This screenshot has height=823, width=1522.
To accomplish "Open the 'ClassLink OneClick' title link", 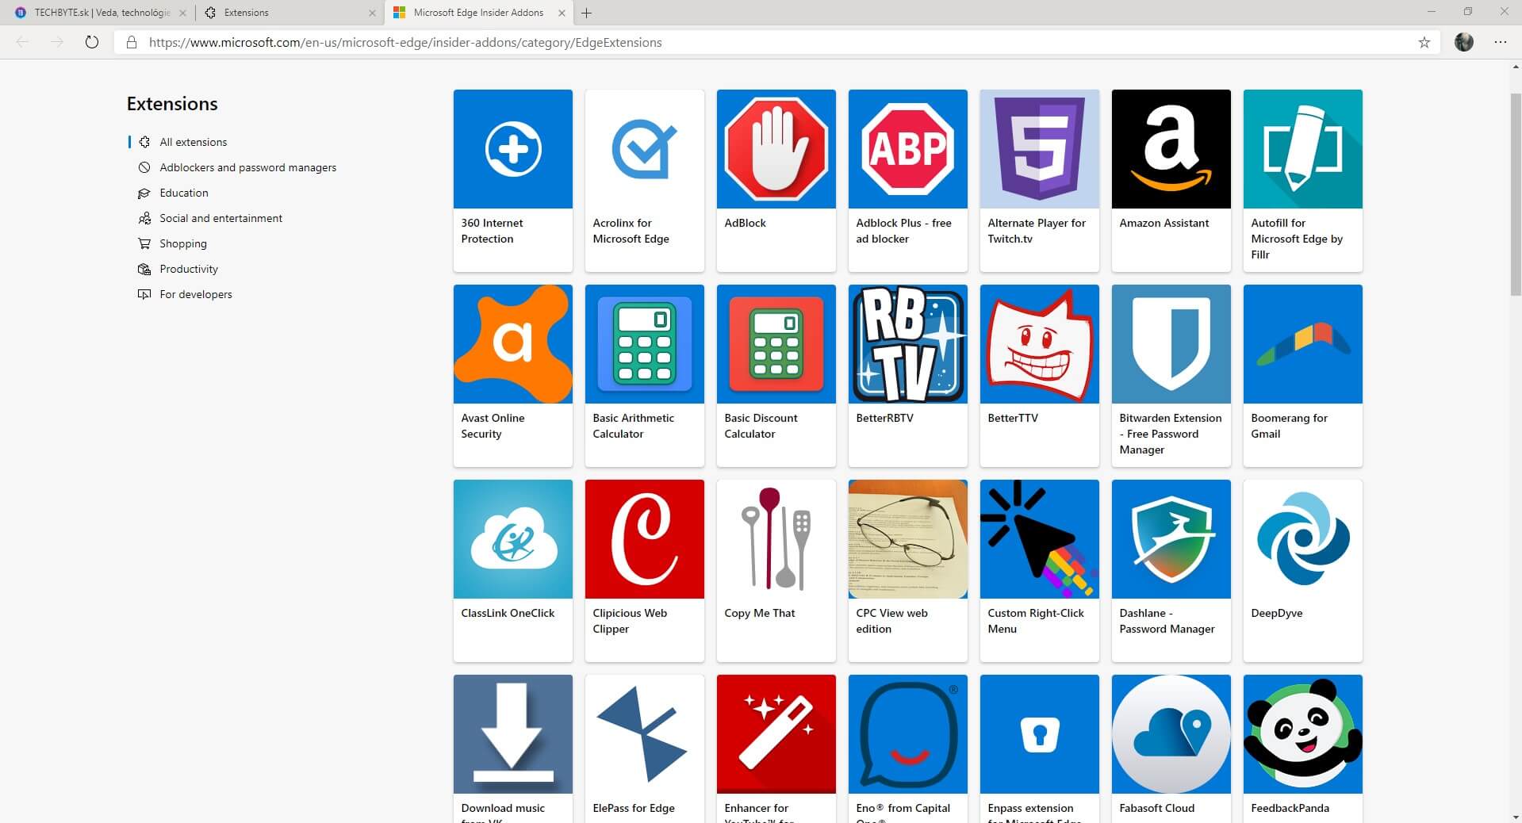I will 508,613.
